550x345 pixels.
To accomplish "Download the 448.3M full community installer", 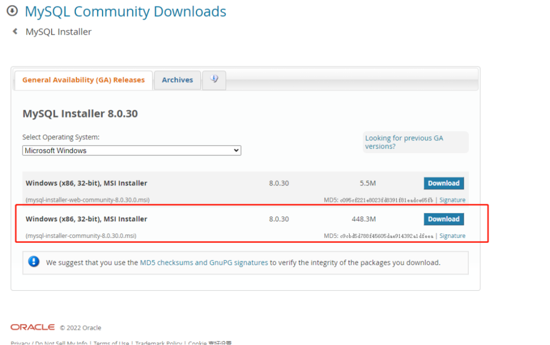I will [444, 219].
